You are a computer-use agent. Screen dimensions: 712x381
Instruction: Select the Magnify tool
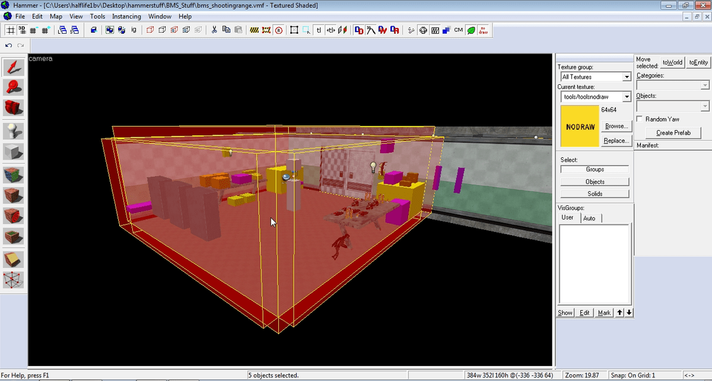[14, 87]
